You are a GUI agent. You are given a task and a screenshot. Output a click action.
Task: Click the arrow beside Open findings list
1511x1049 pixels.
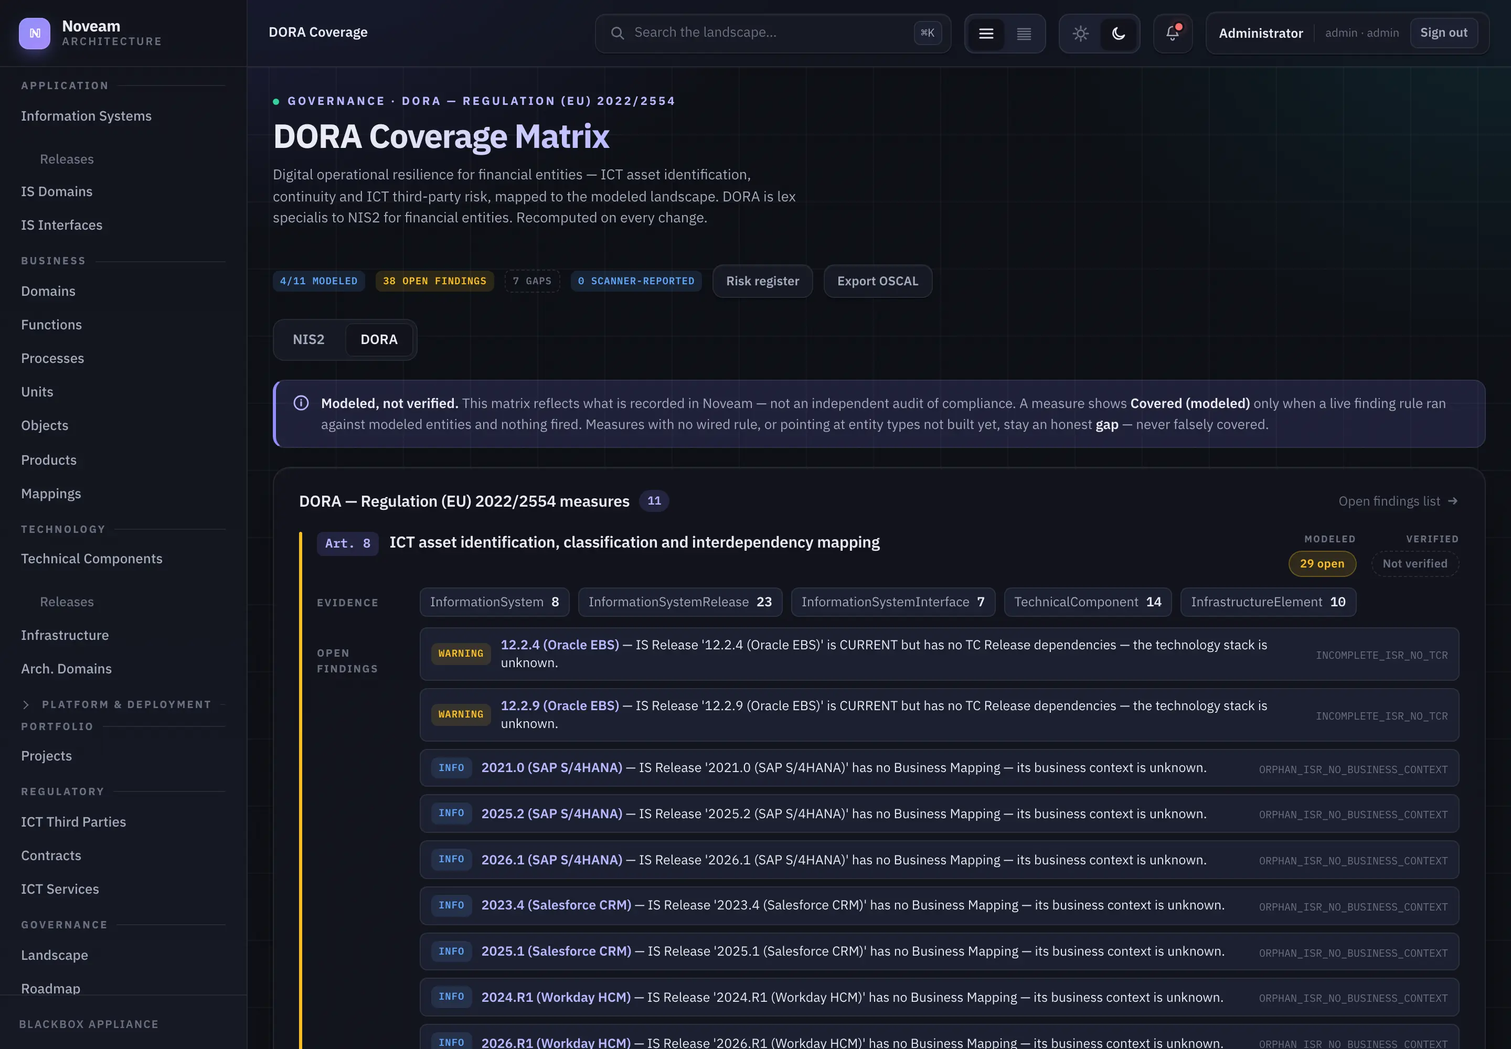pyautogui.click(x=1452, y=501)
